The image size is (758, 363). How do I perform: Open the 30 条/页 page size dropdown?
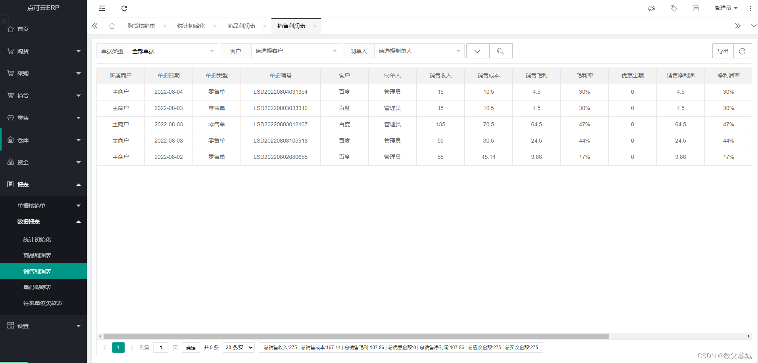(239, 348)
